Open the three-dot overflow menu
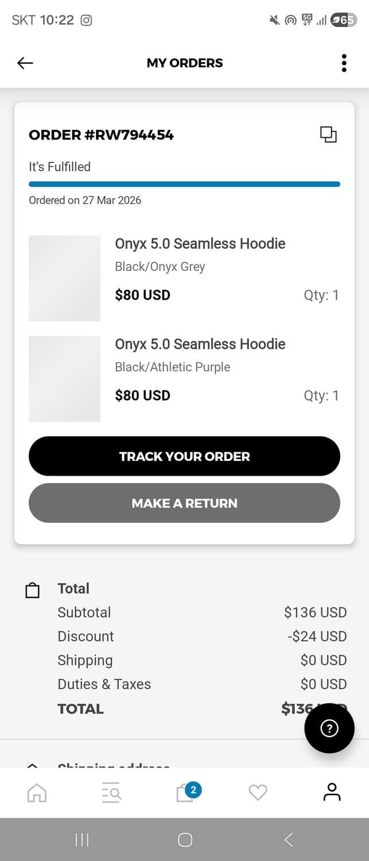The width and height of the screenshot is (369, 861). click(344, 63)
